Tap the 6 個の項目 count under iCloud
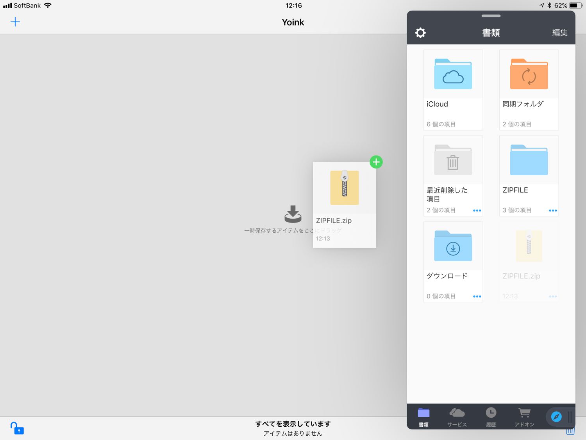Viewport: 586px width, 440px height. pos(441,124)
